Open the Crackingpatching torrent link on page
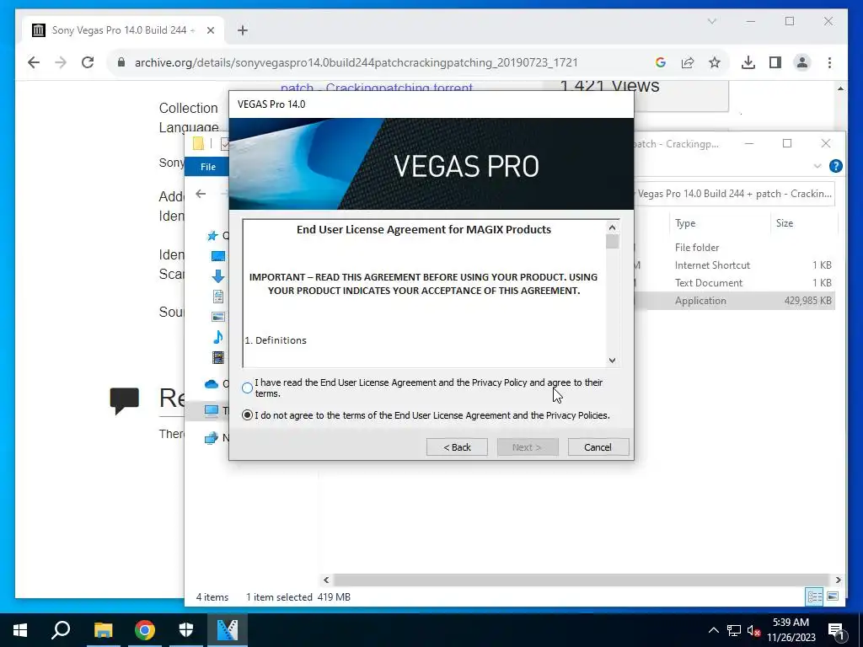This screenshot has height=647, width=863. [x=377, y=88]
